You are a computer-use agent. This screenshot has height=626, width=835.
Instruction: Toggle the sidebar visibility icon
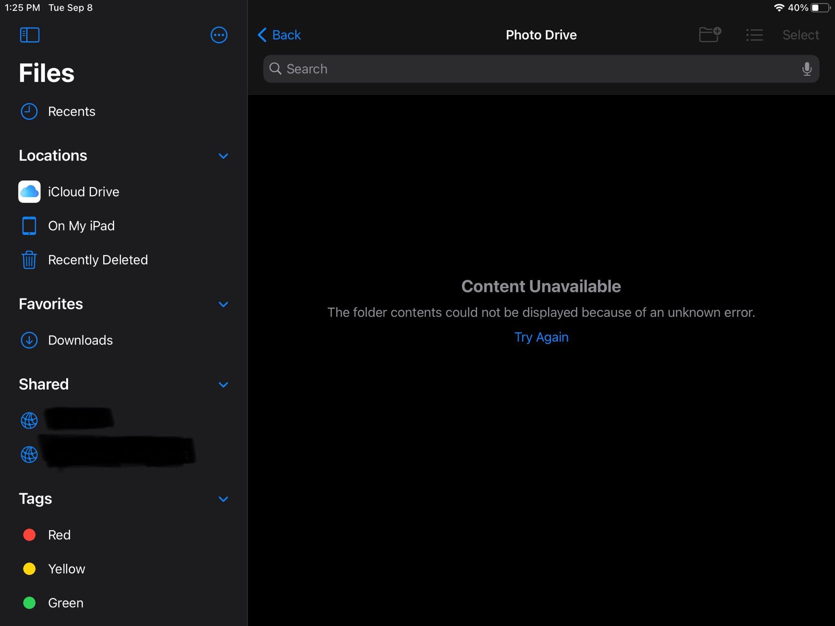[29, 35]
